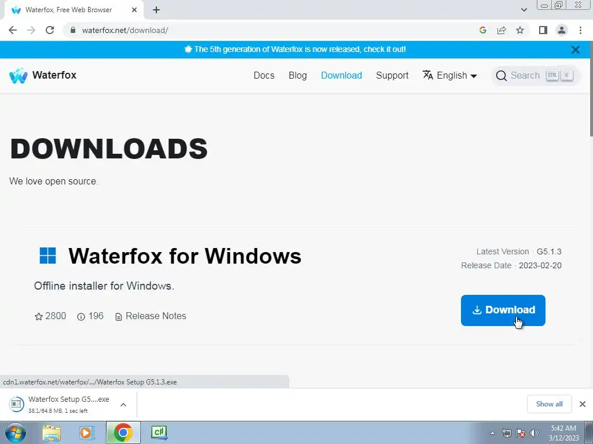
Task: Expand the download item options chevron
Action: click(x=123, y=405)
